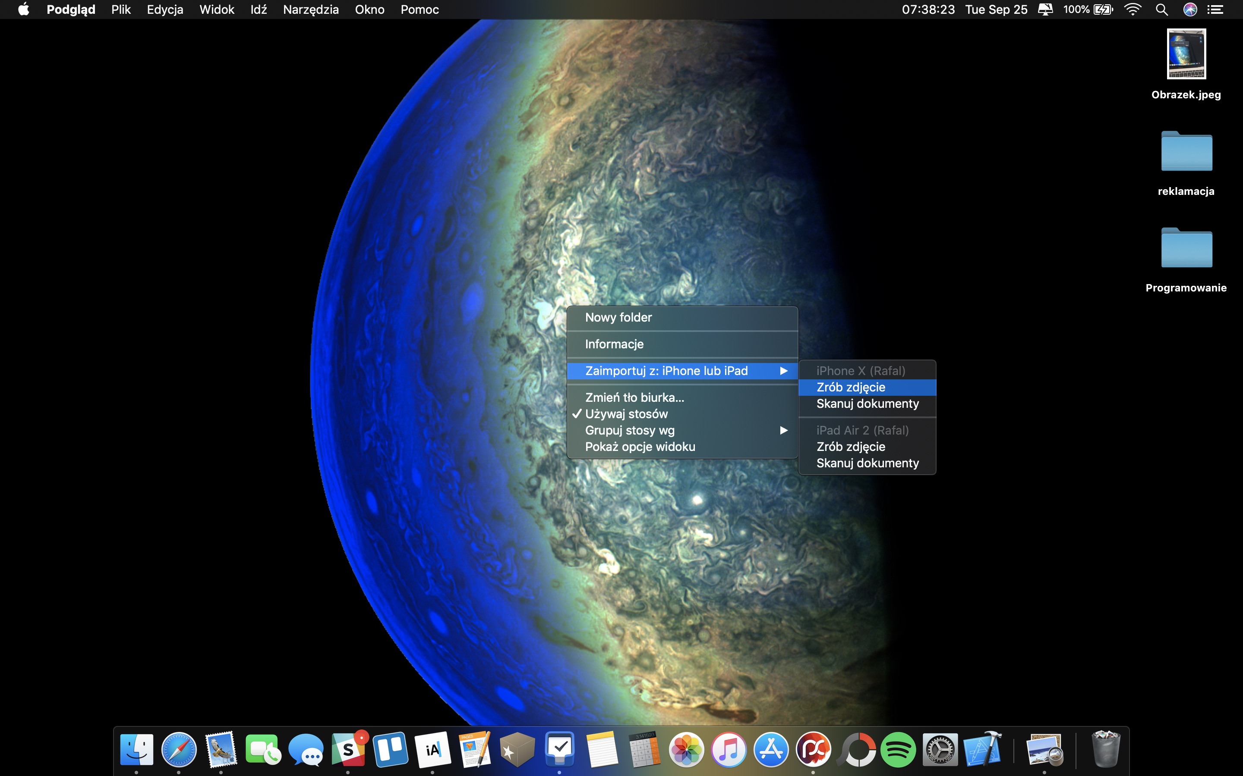Click the AirPlay display icon in the menu bar
The height and width of the screenshot is (776, 1243).
pyautogui.click(x=1045, y=9)
